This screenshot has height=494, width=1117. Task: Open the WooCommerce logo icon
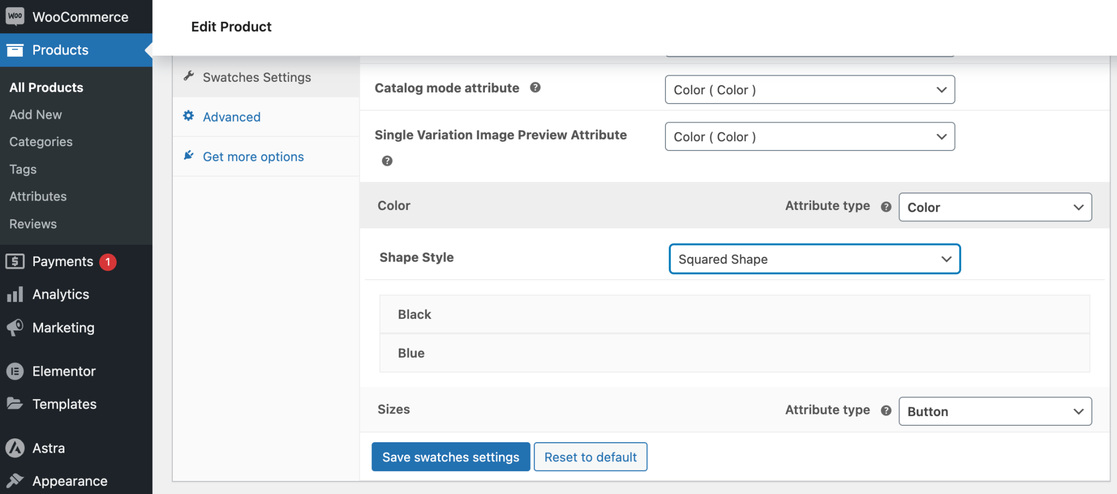click(15, 16)
